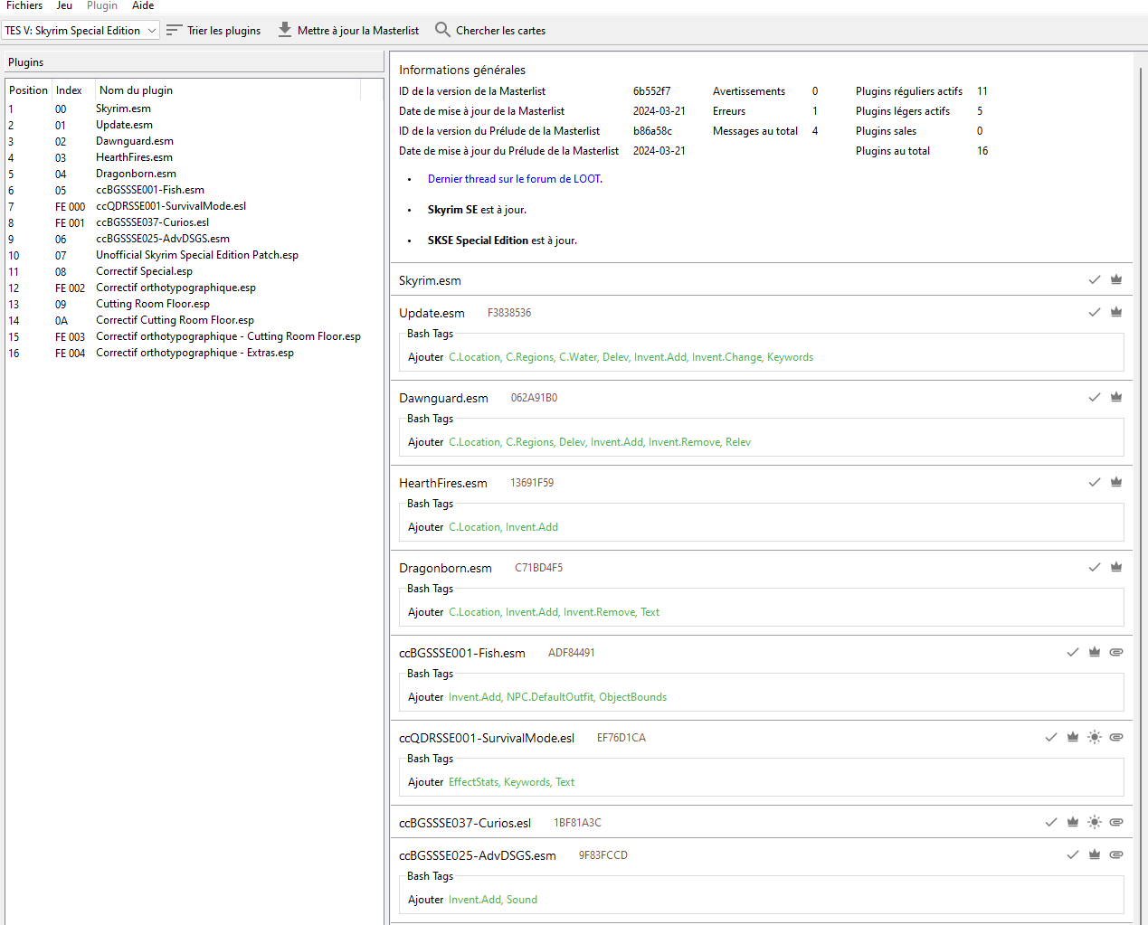Click the Dawnguard.esm CRC value 062A91B0
The width and height of the screenshot is (1148, 925).
click(x=534, y=398)
